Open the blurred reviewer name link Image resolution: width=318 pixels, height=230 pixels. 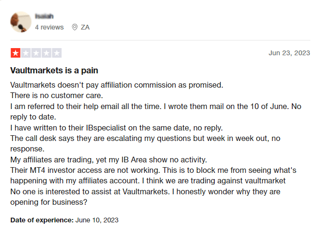44,16
